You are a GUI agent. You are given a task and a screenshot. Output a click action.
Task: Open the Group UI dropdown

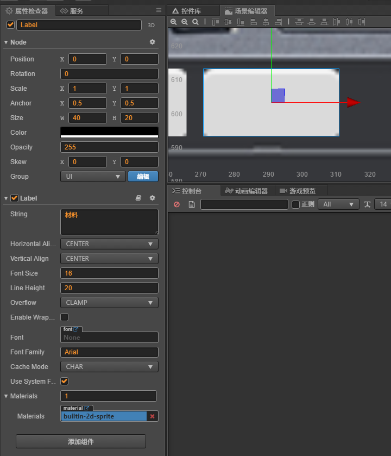[x=93, y=177]
